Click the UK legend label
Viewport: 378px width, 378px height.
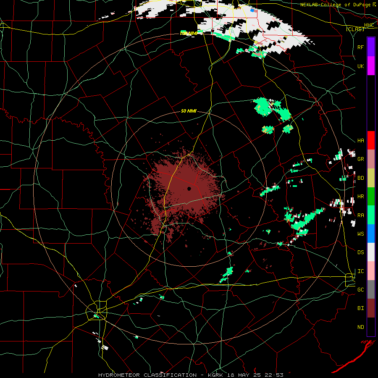[360, 66]
